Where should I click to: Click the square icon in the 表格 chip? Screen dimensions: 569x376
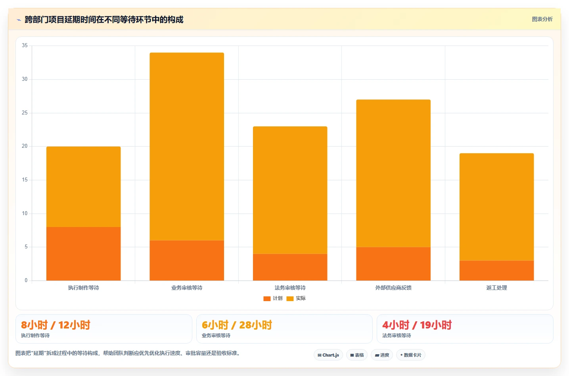tap(352, 355)
